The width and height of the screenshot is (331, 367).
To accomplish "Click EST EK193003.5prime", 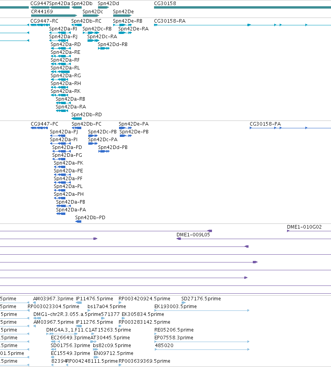I will coord(175,307).
